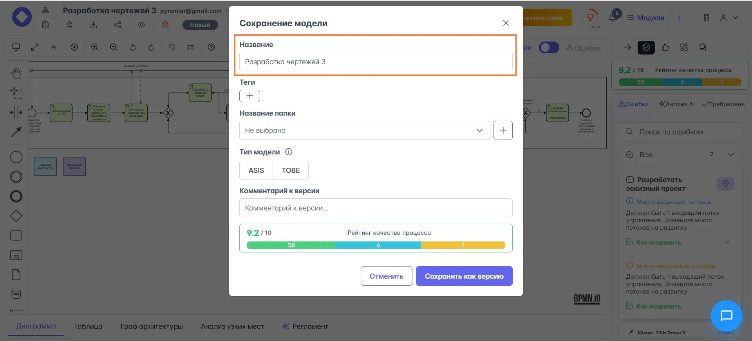Click the undo arrow icon
This screenshot has height=341, width=752.
tap(132, 47)
